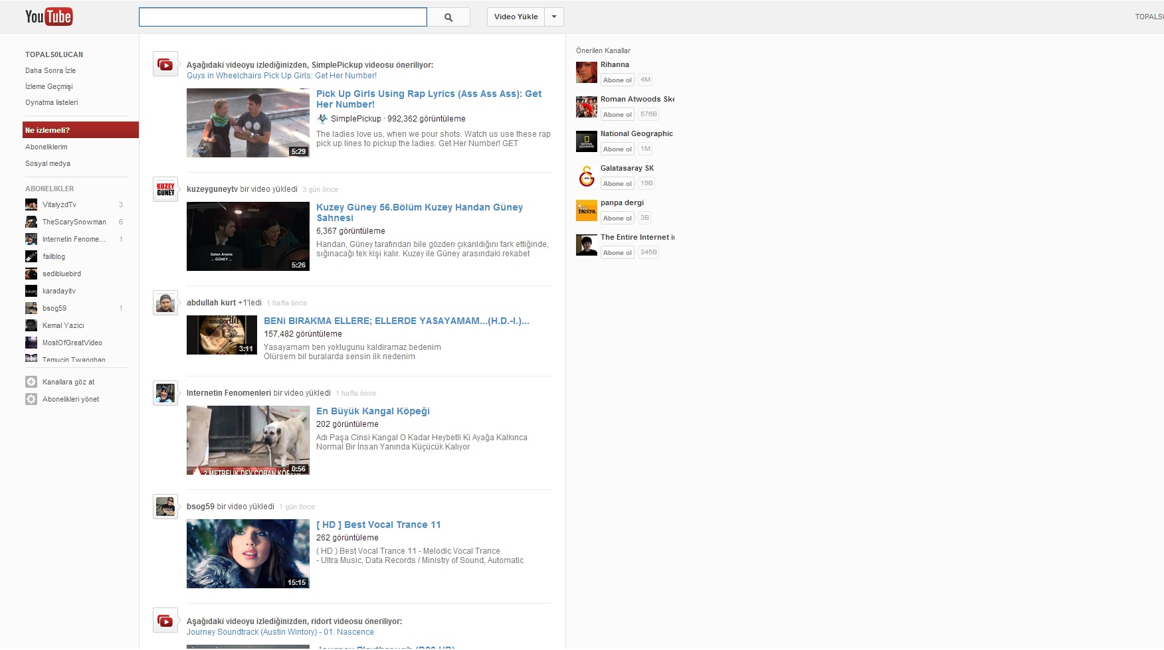Click the panpa dergi channel logo
The height and width of the screenshot is (650, 1164).
pyautogui.click(x=587, y=210)
